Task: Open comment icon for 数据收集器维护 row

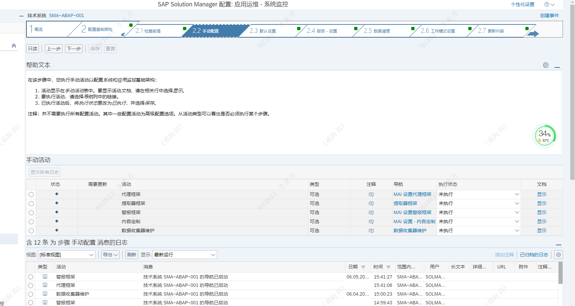Action: 371,231
